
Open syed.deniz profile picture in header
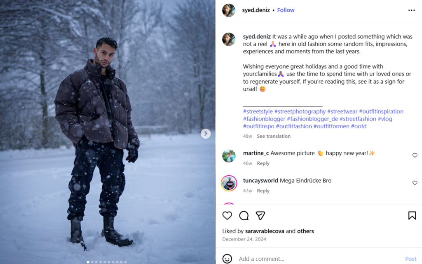tap(229, 10)
